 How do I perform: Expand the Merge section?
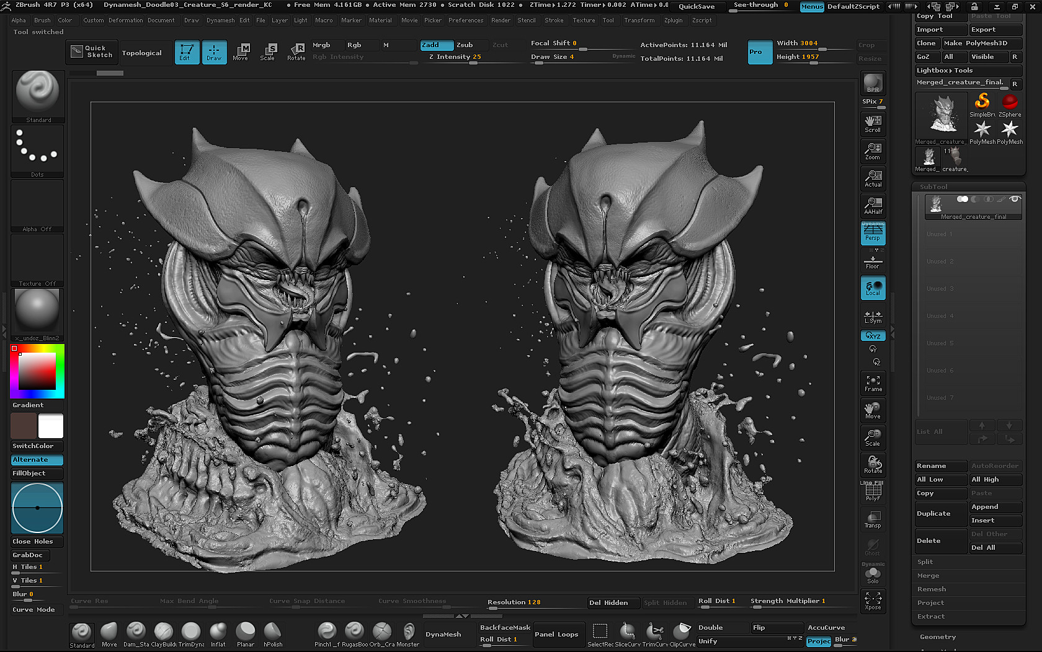(x=928, y=575)
